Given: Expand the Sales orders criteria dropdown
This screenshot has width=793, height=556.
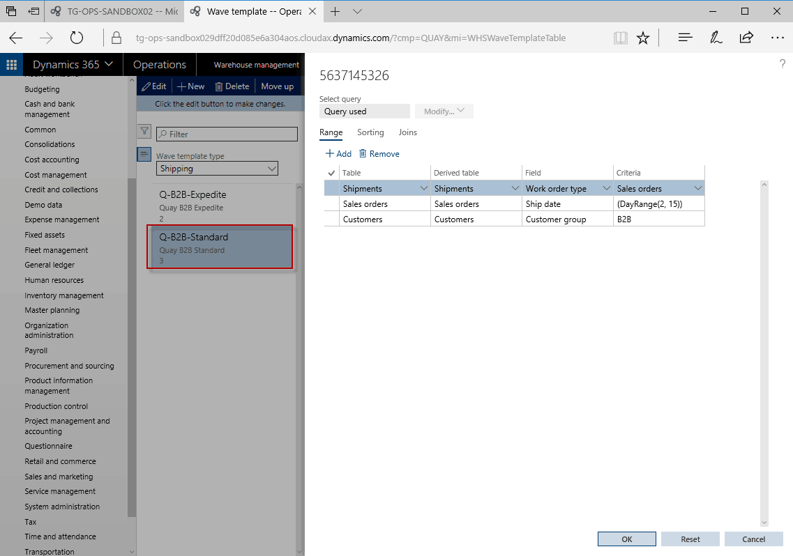Looking at the screenshot, I should 698,189.
